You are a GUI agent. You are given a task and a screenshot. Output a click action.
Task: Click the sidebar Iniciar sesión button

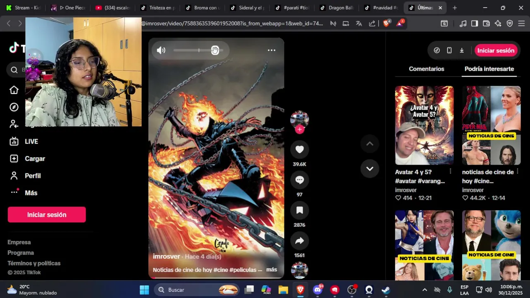pyautogui.click(x=47, y=215)
